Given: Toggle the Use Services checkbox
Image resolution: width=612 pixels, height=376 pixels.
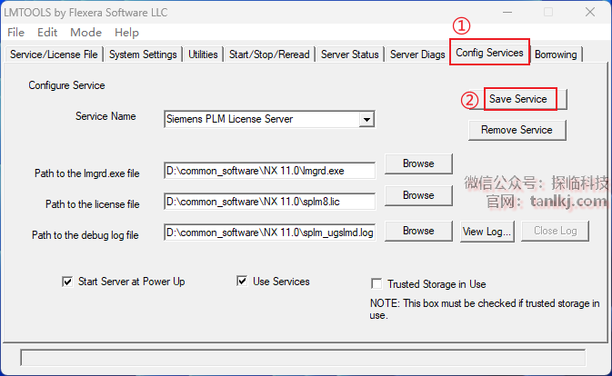Looking at the screenshot, I should [x=242, y=281].
